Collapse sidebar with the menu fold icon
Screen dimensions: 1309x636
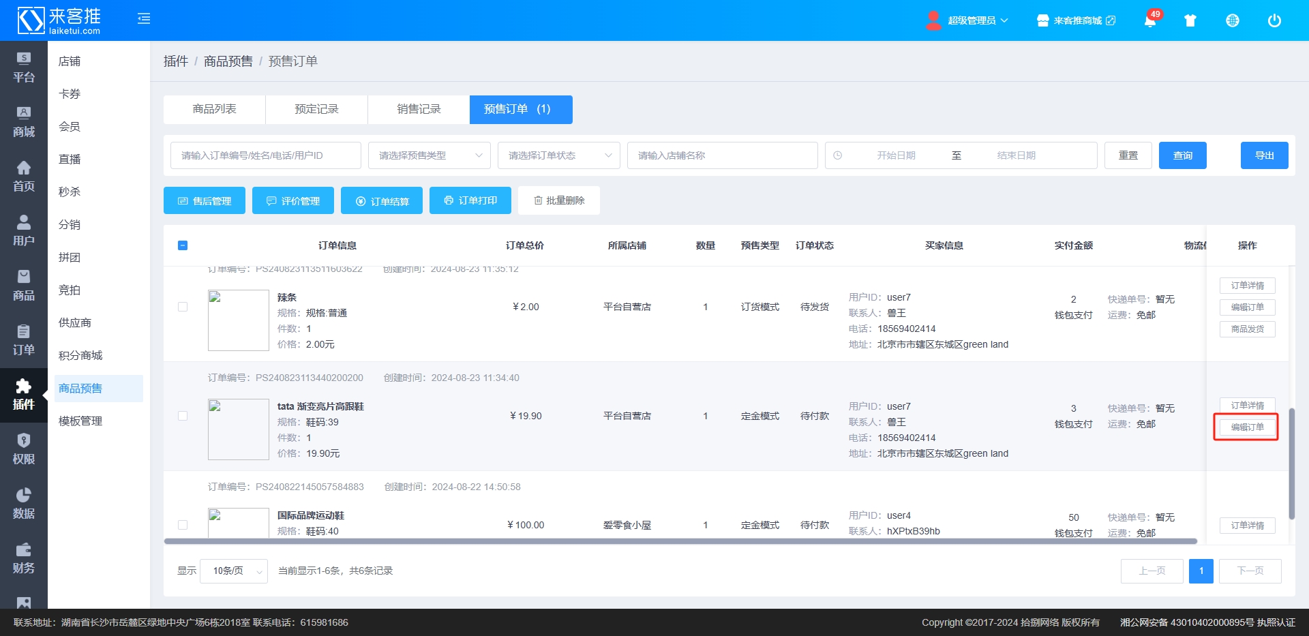coord(144,18)
